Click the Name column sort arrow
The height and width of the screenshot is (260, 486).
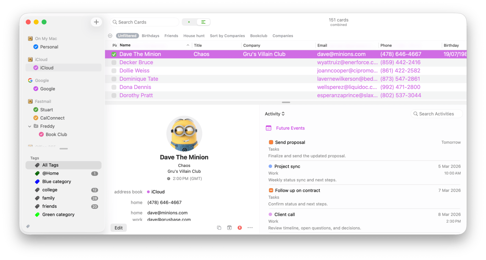coord(188,45)
